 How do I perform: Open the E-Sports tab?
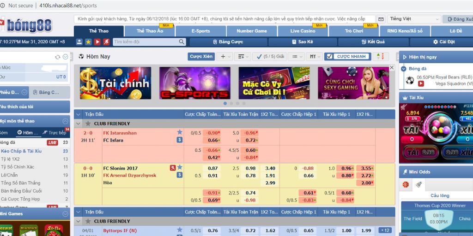coord(200,31)
